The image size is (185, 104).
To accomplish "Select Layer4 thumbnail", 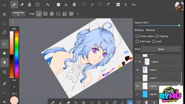I will (x=147, y=62).
